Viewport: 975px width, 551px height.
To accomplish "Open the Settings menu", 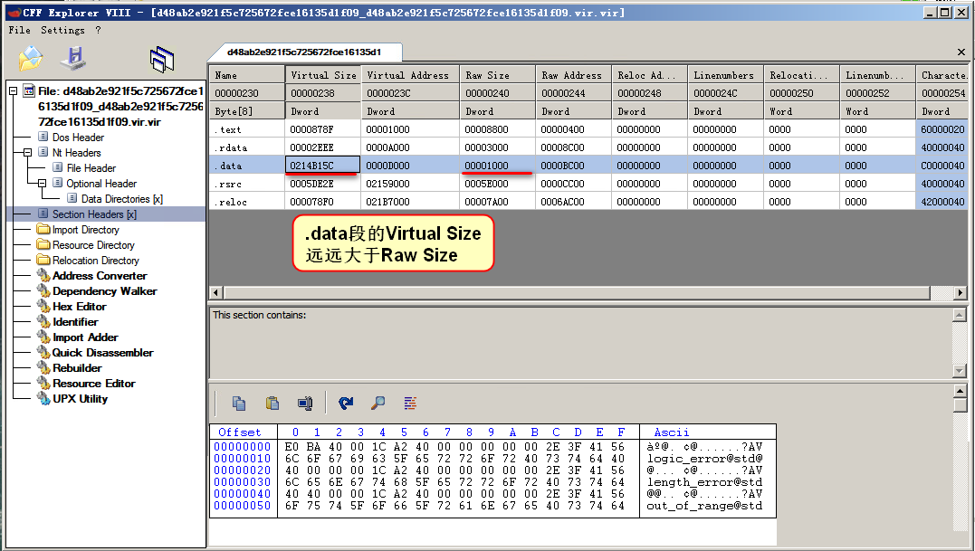I will [62, 30].
